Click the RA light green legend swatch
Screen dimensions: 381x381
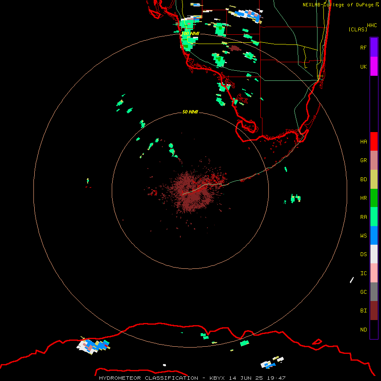(x=374, y=217)
